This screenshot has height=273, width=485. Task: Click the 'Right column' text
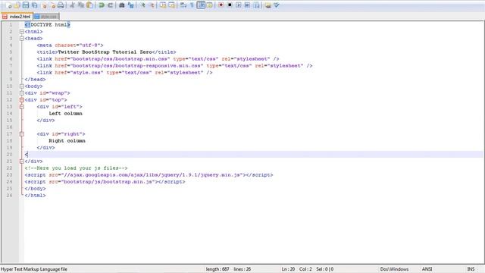[67, 141]
